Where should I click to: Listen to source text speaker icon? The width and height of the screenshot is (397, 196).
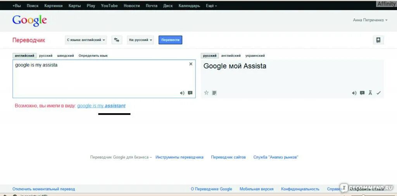tap(182, 93)
